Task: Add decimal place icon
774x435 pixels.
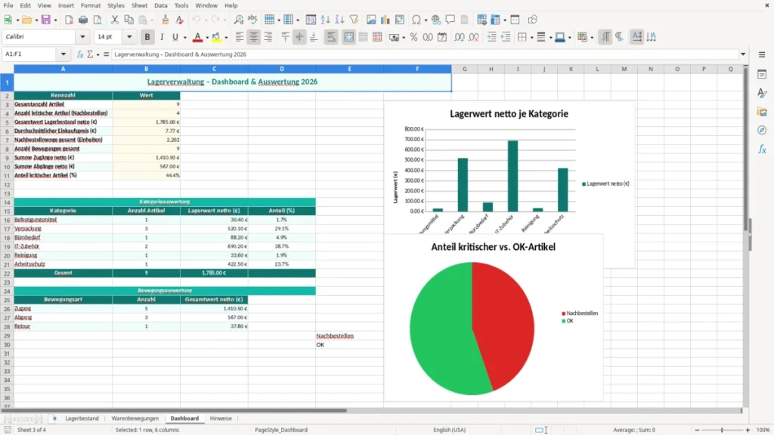Action: pyautogui.click(x=459, y=37)
